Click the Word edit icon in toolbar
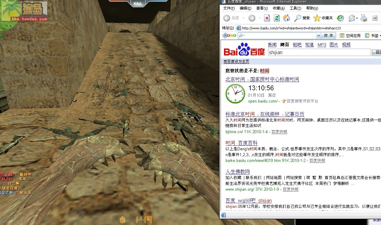The width and height of the screenshot is (381, 225). 375,18
